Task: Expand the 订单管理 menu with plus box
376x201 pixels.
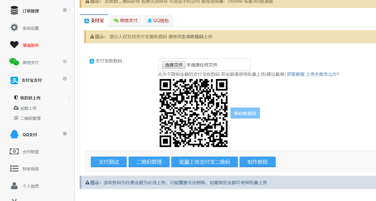Action: (65, 10)
